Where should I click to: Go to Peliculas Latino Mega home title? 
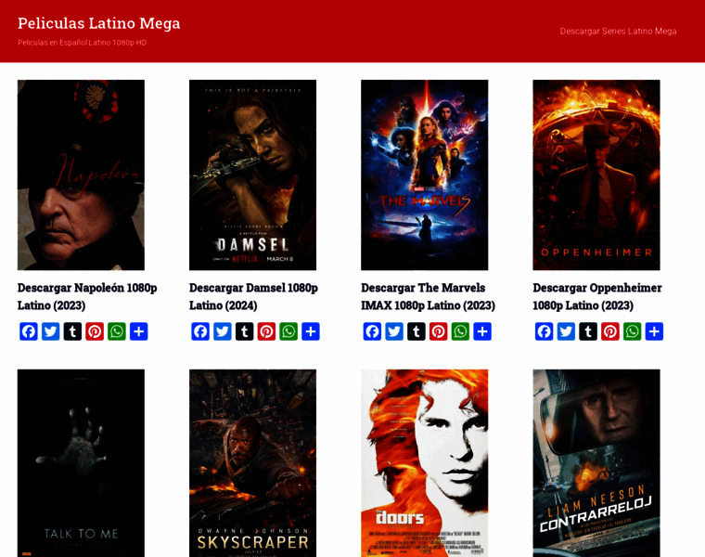click(98, 23)
